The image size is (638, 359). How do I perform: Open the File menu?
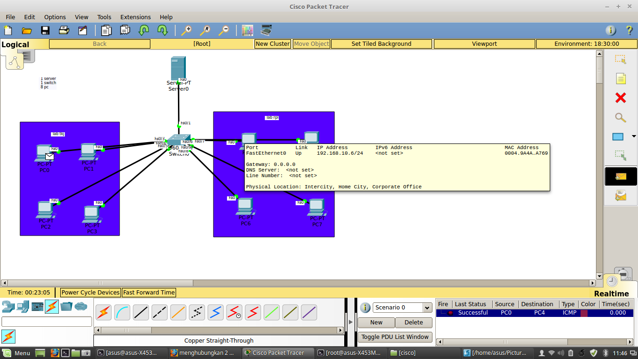(x=10, y=17)
